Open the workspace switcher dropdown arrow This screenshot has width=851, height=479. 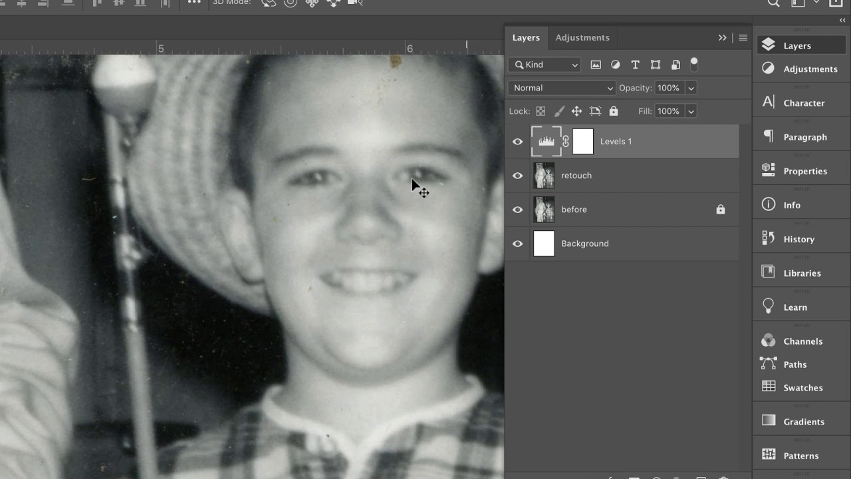tap(816, 3)
